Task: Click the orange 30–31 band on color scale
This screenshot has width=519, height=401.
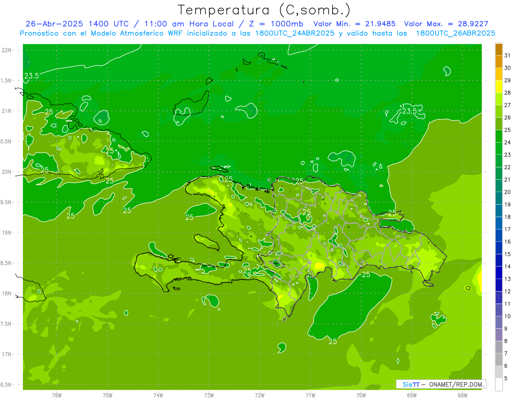Action: tap(499, 62)
